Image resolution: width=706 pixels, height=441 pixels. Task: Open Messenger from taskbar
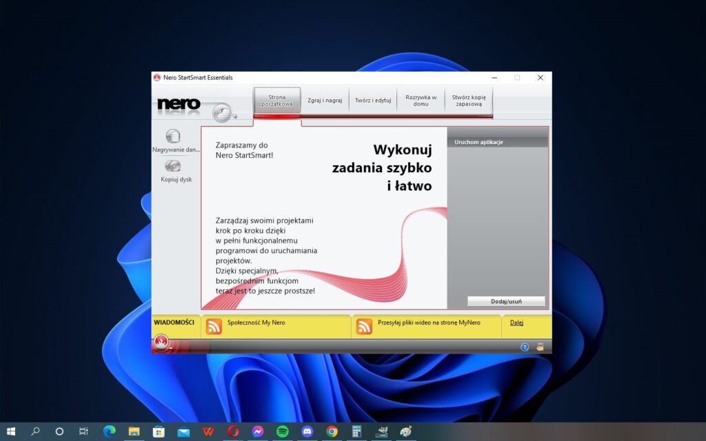(258, 431)
